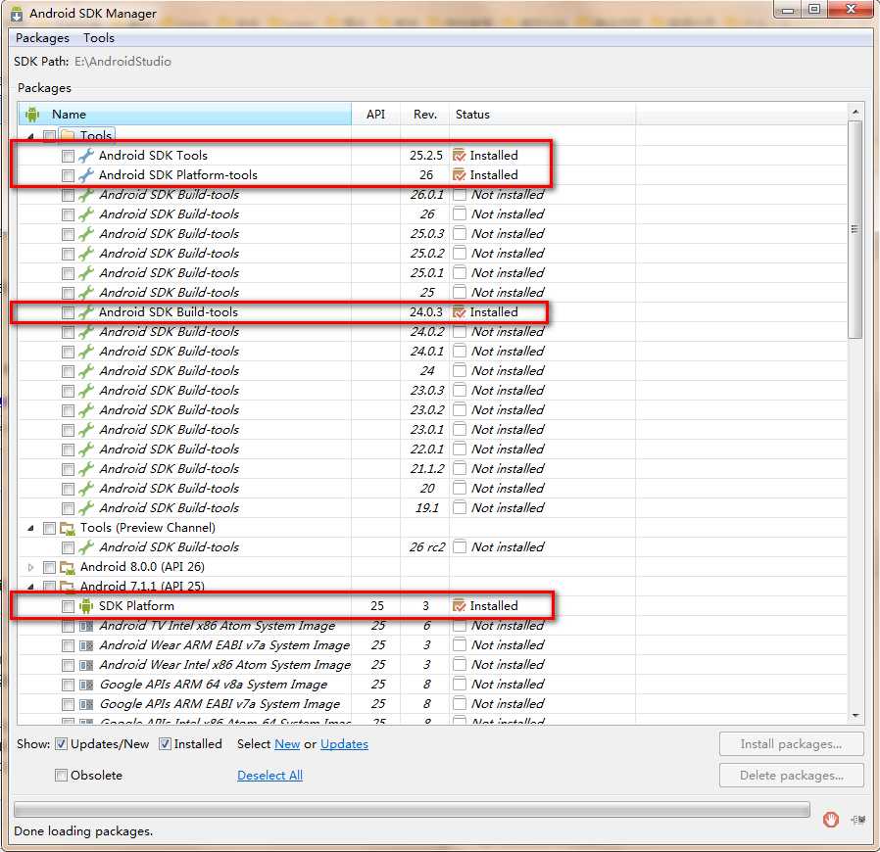Viewport: 880px width, 852px height.
Task: Sort by the Rev. column header
Action: (x=425, y=115)
